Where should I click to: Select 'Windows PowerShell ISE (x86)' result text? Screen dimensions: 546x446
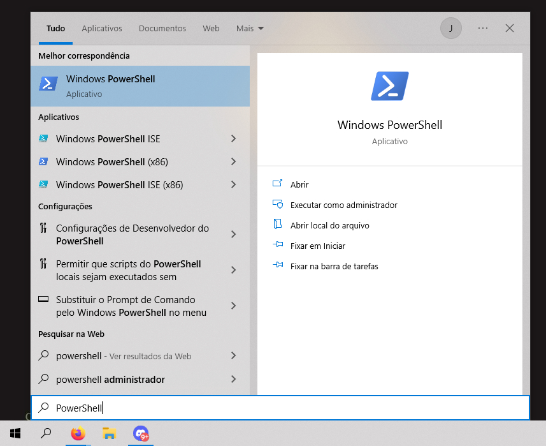point(119,185)
